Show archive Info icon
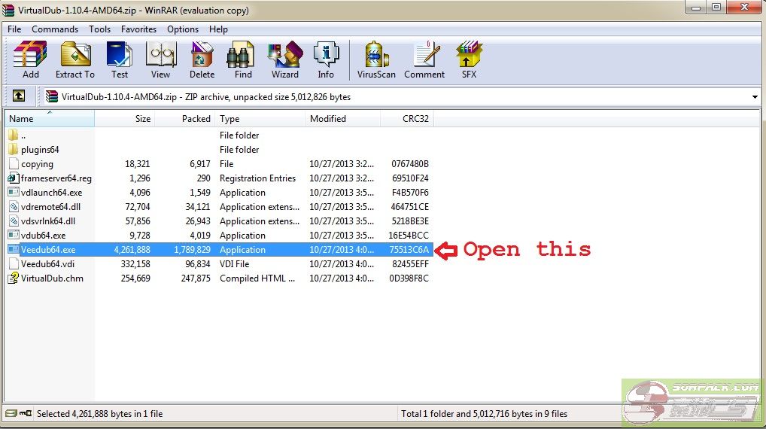766x429 pixels. 326,60
